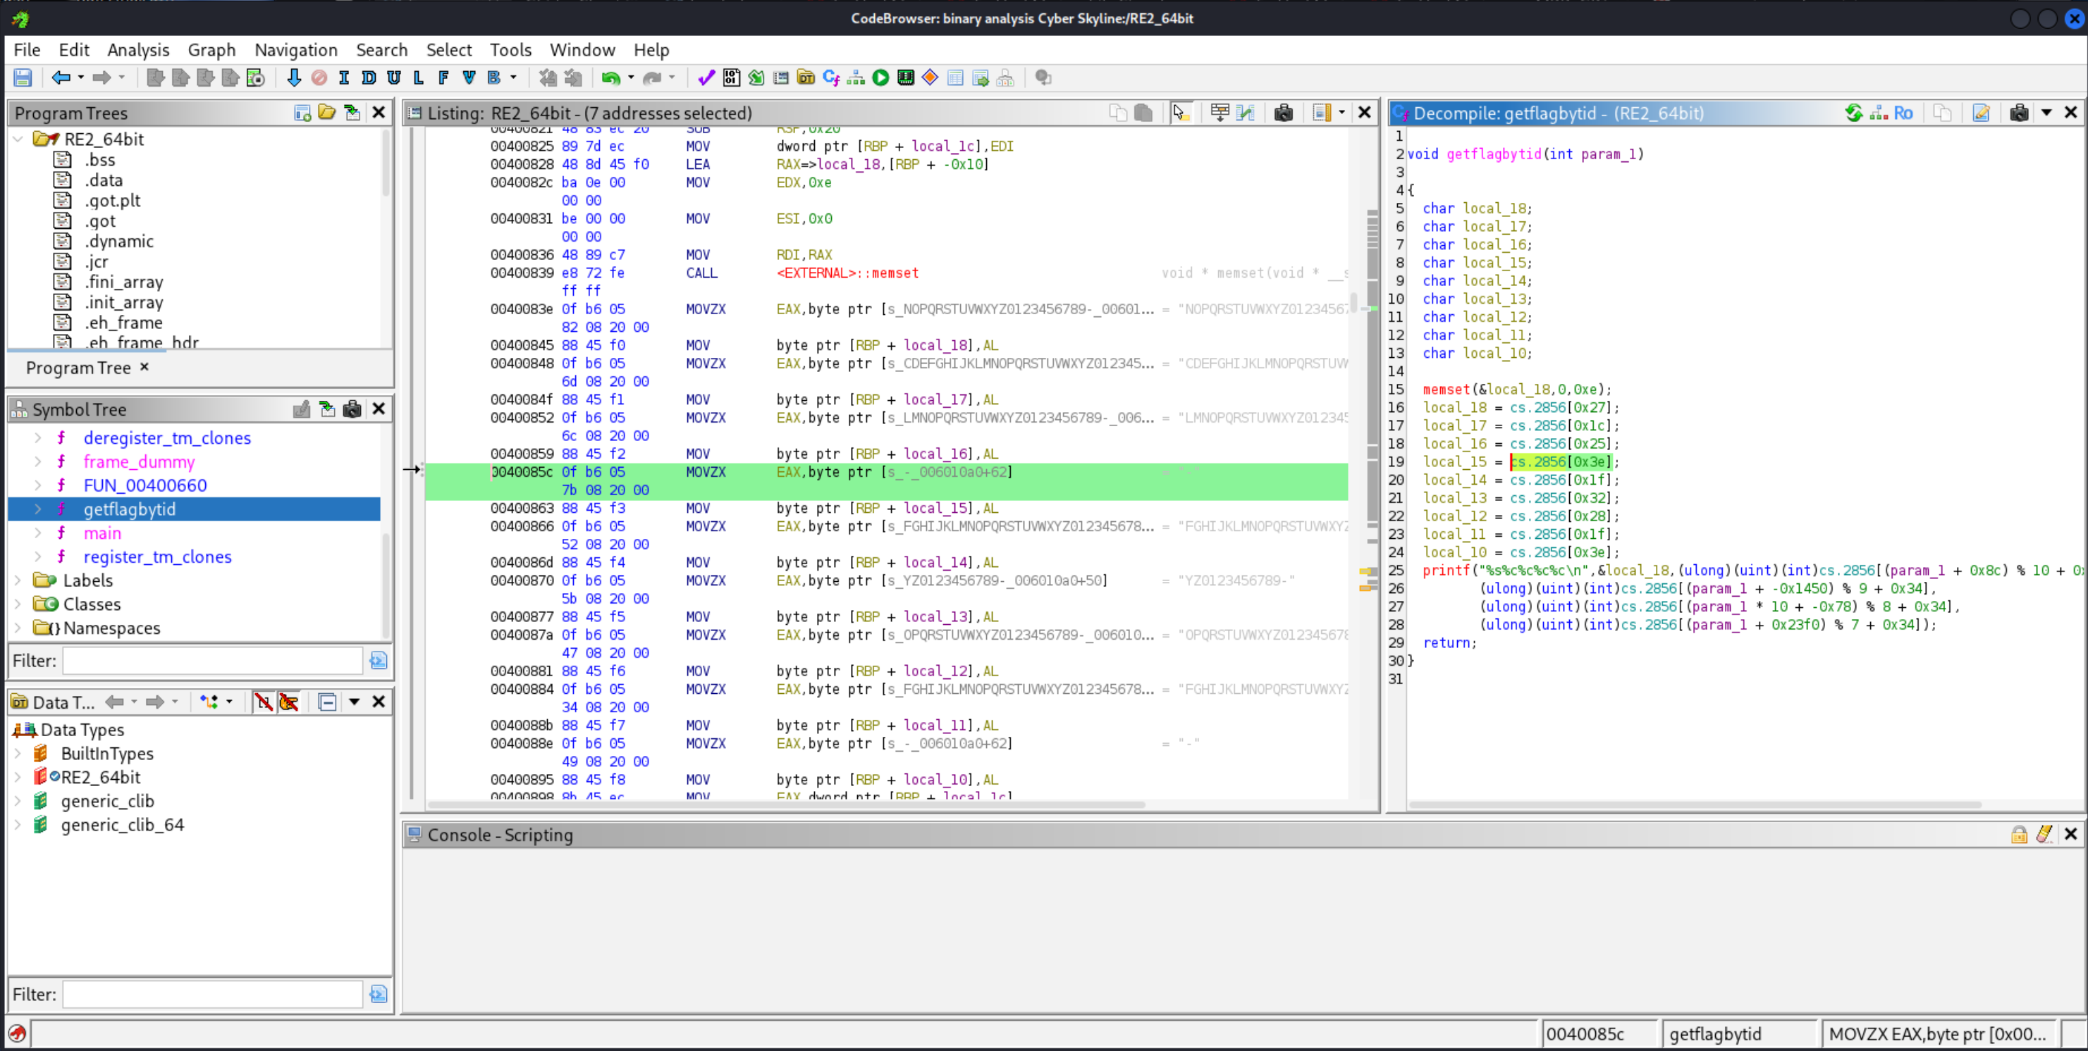Select FUN_00400660 in the Symbol Tree
This screenshot has height=1051, width=2088.
145,485
